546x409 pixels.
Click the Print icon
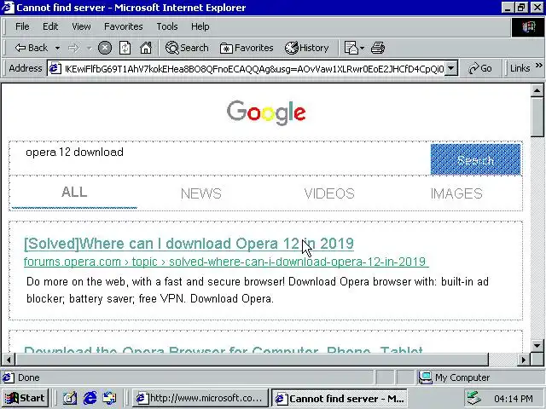pos(378,48)
